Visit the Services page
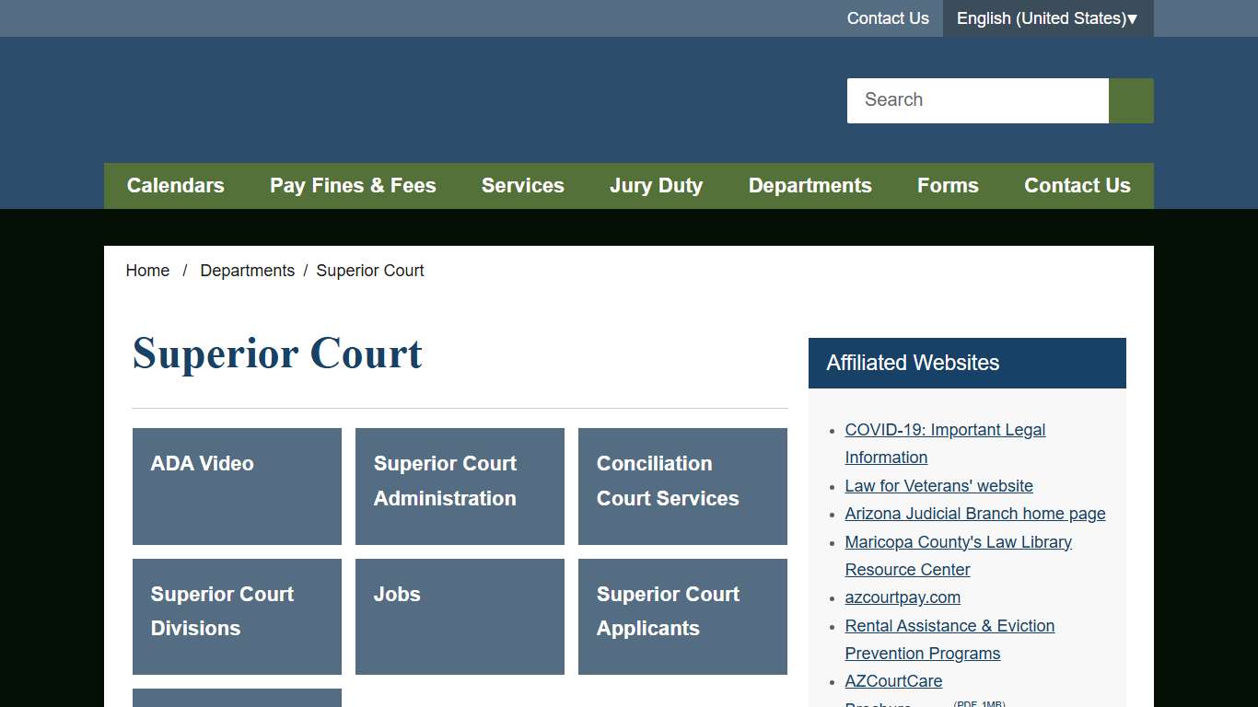The image size is (1258, 707). coord(522,185)
